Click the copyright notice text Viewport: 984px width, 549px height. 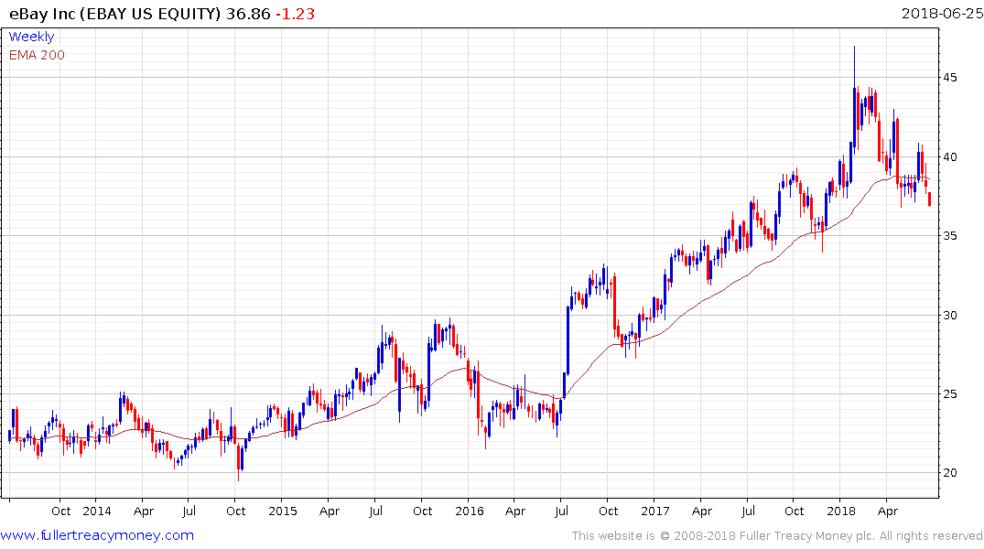click(777, 536)
